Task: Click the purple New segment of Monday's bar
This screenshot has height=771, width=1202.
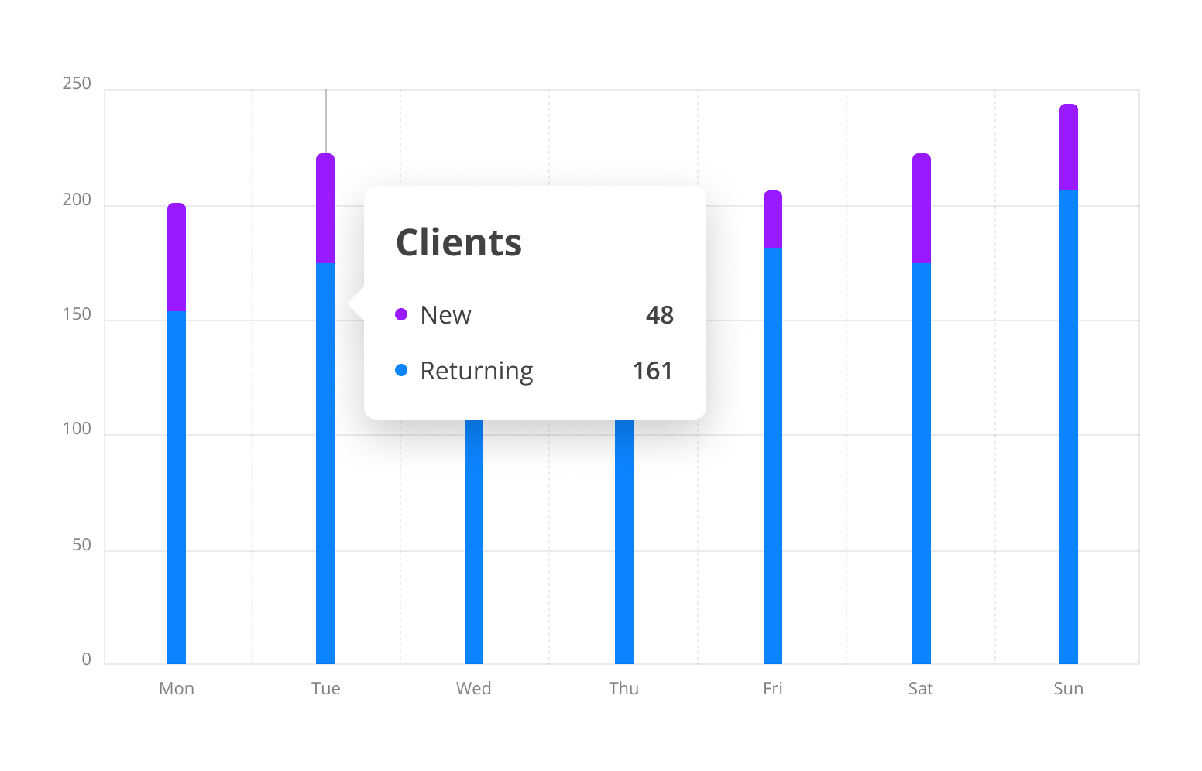Action: (177, 257)
